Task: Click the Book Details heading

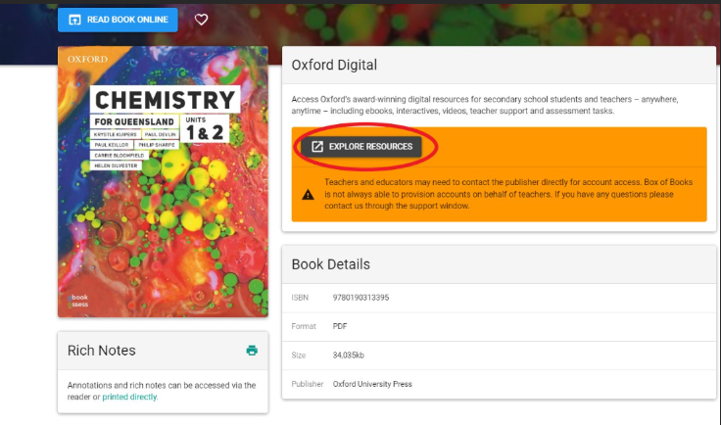Action: (x=330, y=264)
